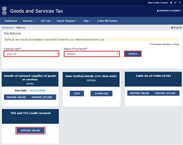Click PREPARE ONLINE under TDS and TCS credit received

point(30,131)
